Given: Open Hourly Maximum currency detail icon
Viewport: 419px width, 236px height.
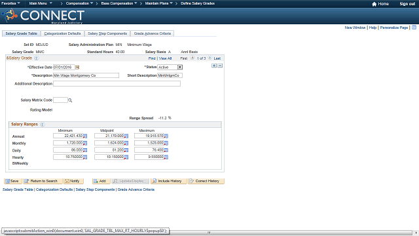Looking at the screenshot, I should click(x=166, y=157).
